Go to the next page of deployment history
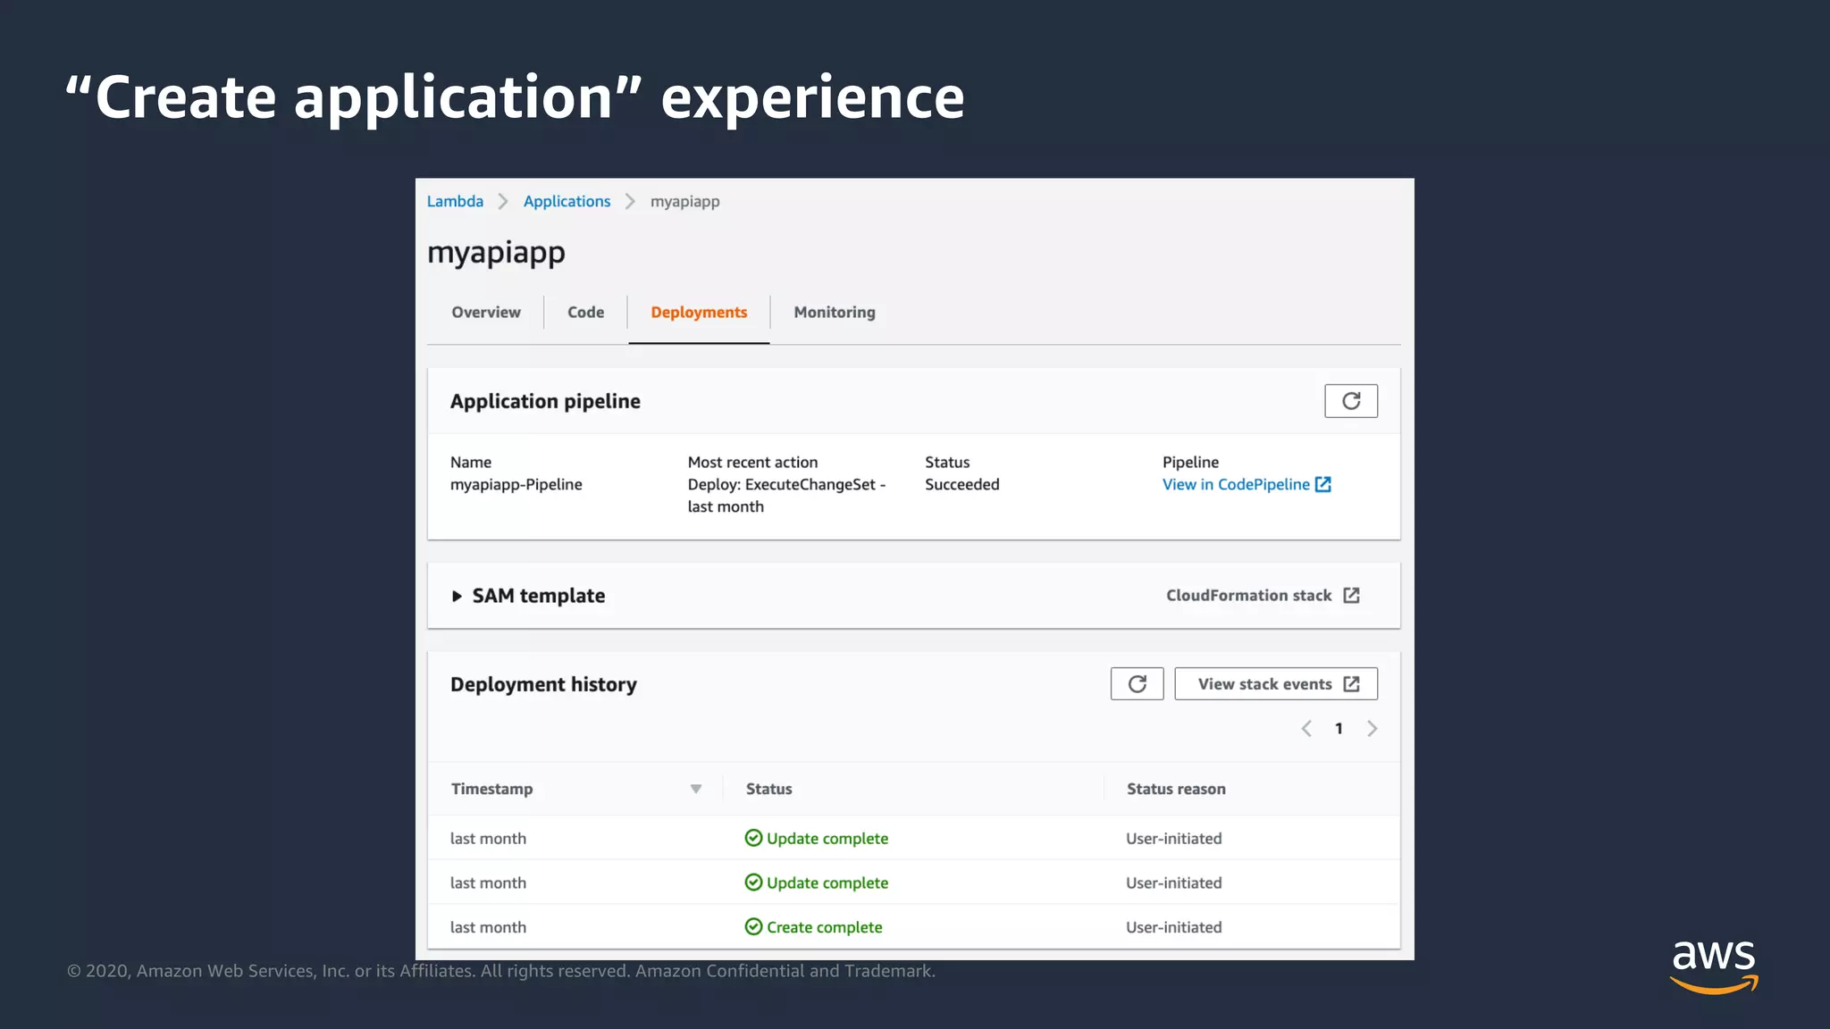The height and width of the screenshot is (1029, 1830). pos(1372,729)
